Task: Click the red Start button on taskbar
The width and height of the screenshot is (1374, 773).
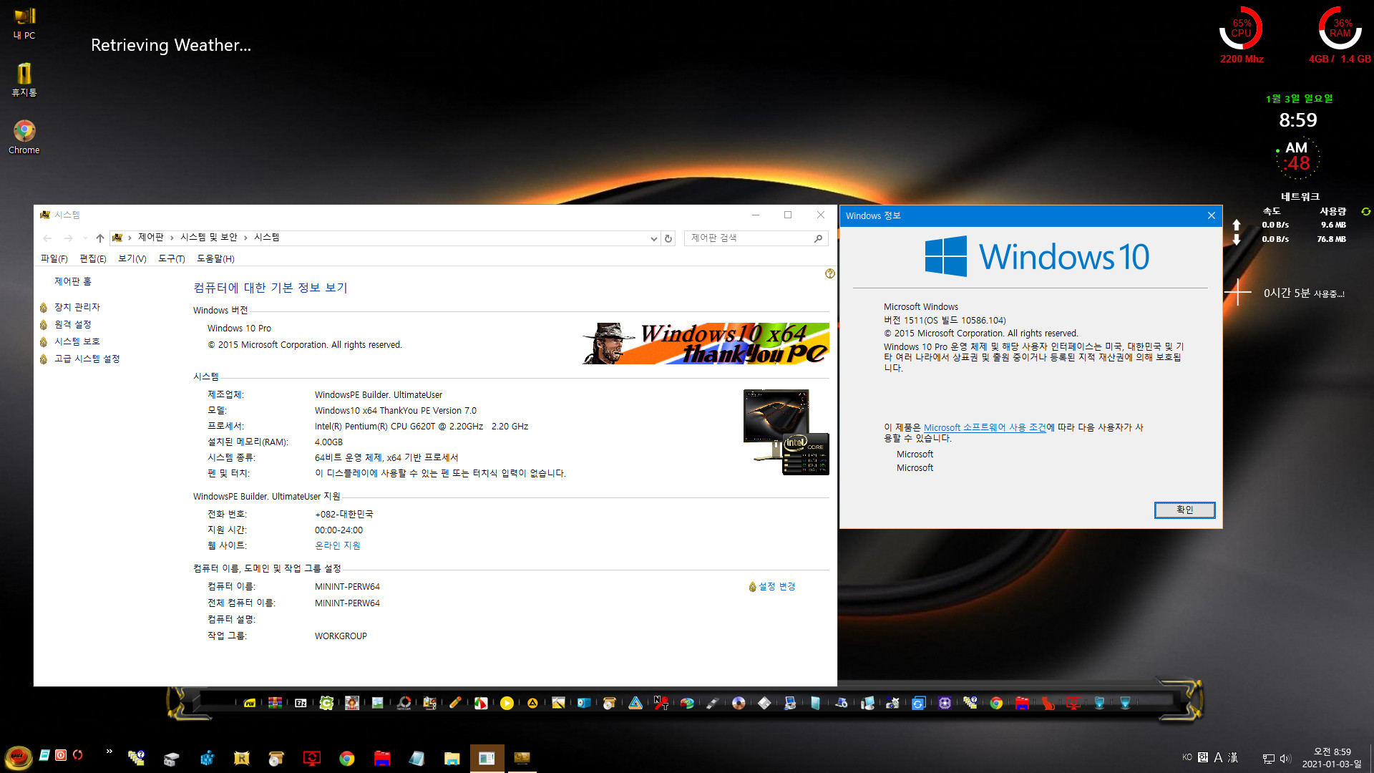Action: pos(18,757)
